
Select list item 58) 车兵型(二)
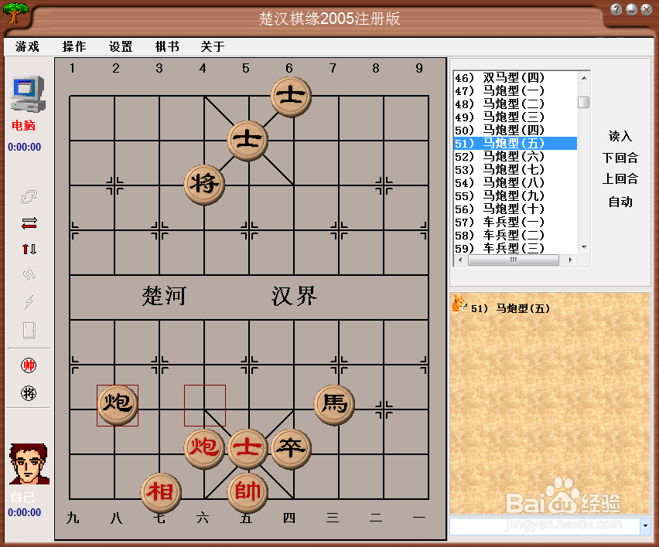516,235
